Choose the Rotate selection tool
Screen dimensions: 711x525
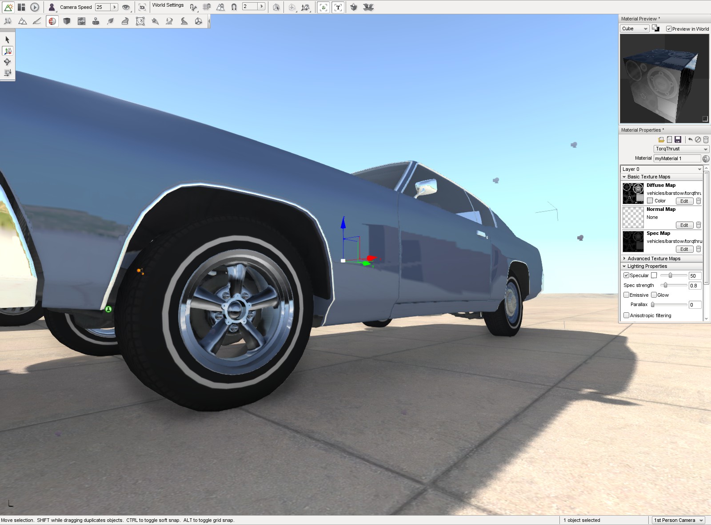pyautogui.click(x=8, y=62)
